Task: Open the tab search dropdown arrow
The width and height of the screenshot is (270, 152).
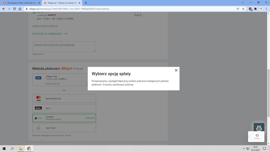Action: click(x=243, y=3)
